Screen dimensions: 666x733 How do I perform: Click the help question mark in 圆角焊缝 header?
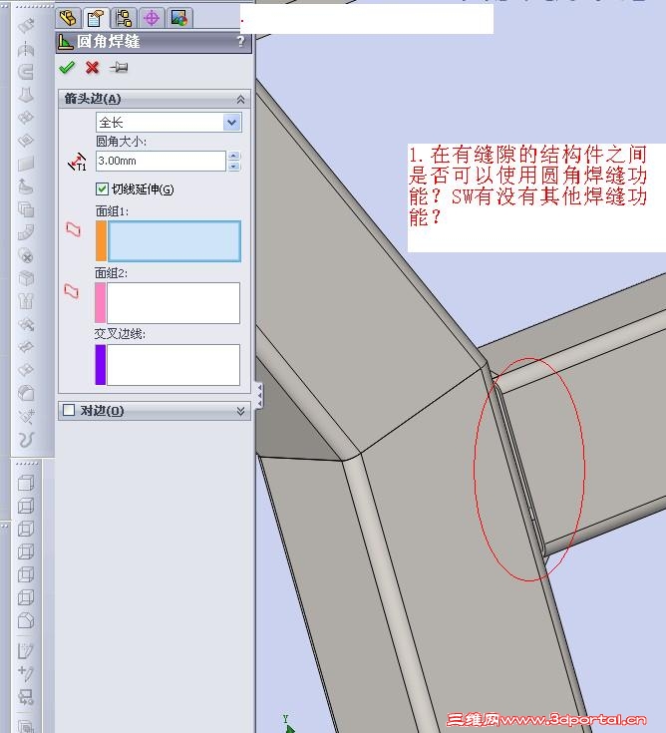click(x=240, y=41)
